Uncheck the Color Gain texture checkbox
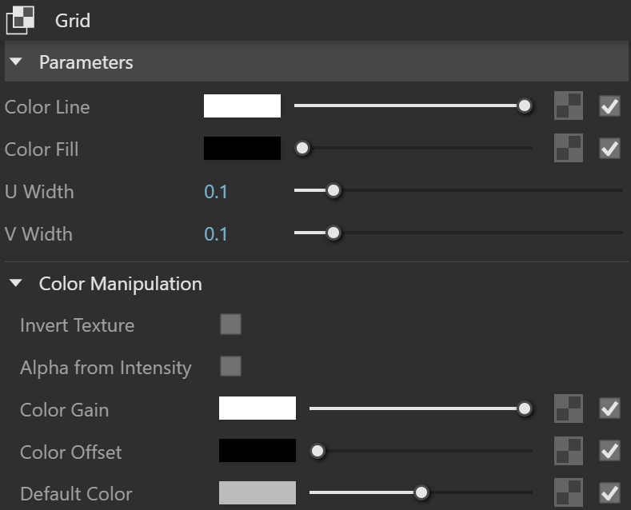The height and width of the screenshot is (510, 631). pyautogui.click(x=609, y=408)
